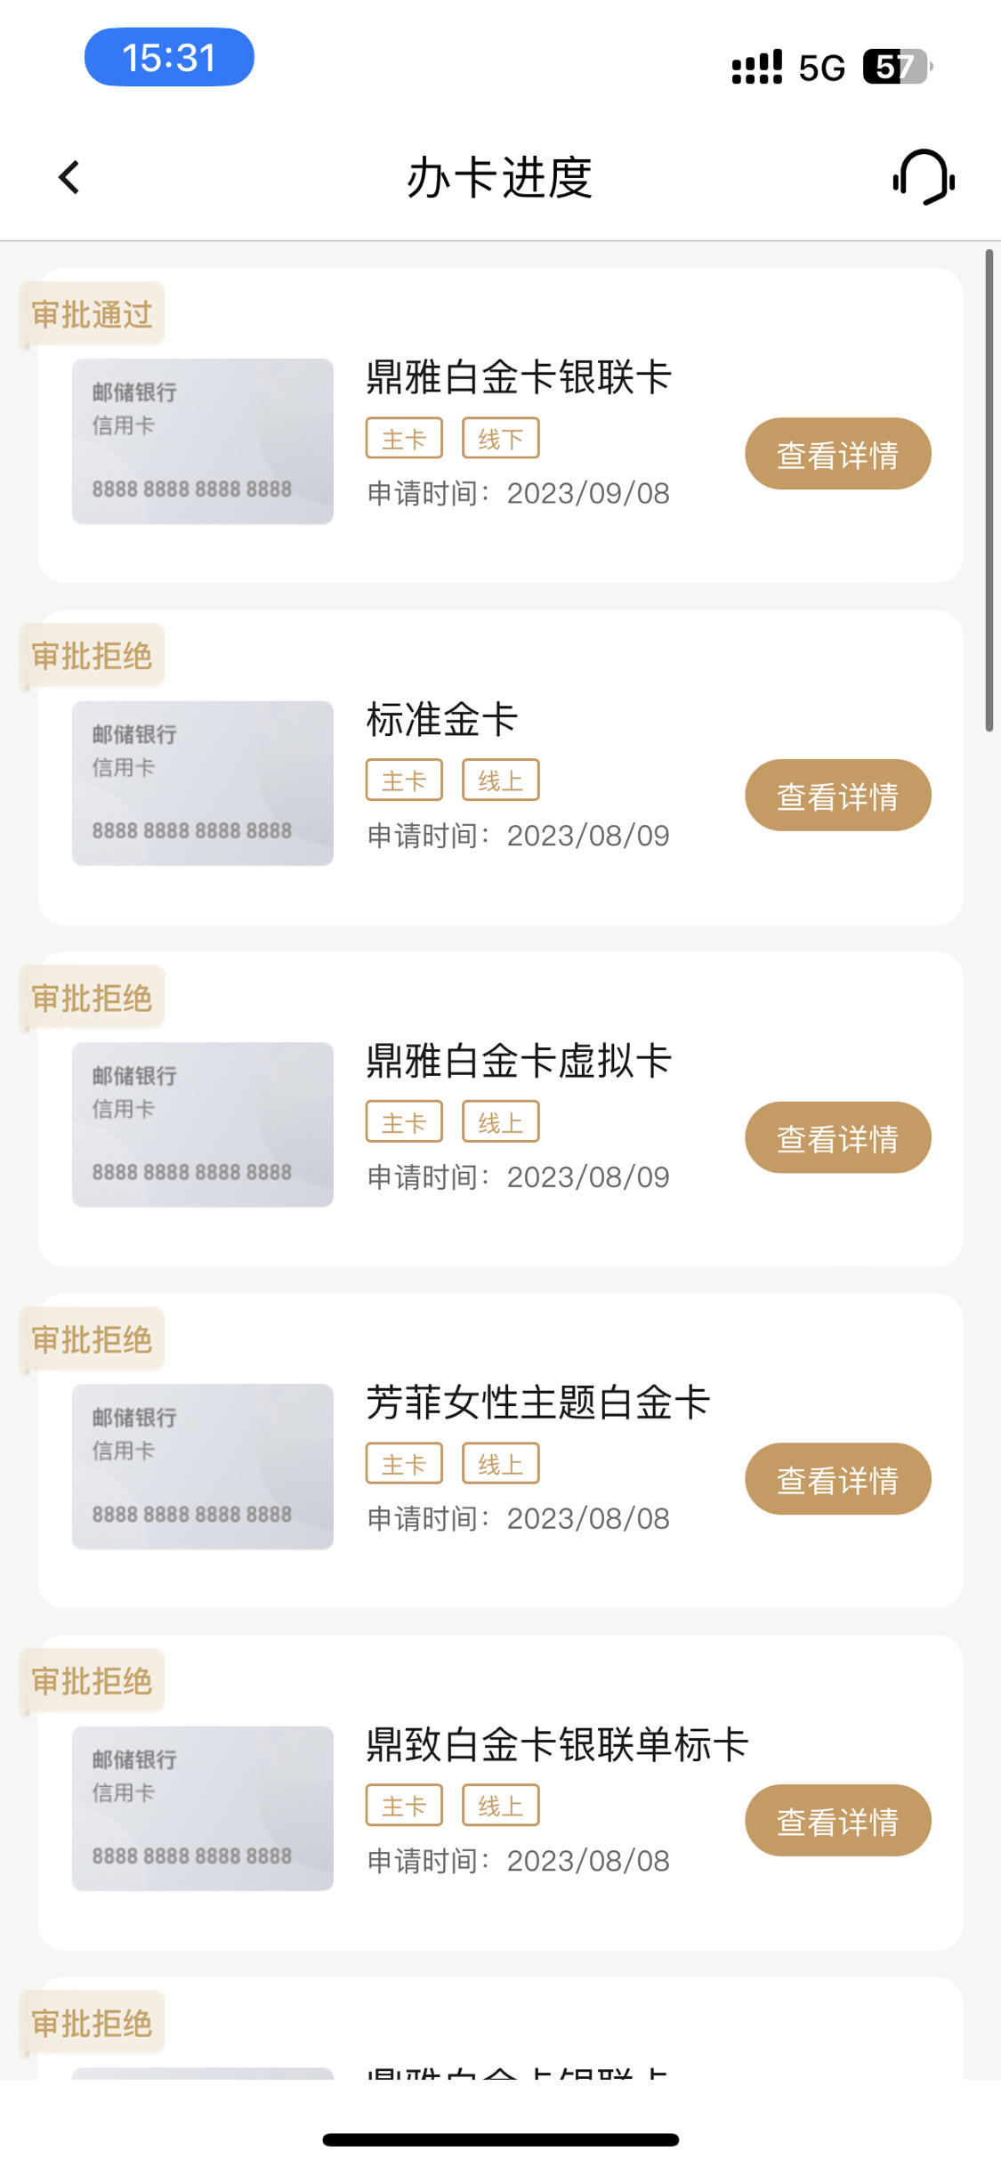Screen dimensions: 1001x2167
Task: Tap 线上 tag under 鼎致白金卡银联单标卡
Action: [x=501, y=1805]
